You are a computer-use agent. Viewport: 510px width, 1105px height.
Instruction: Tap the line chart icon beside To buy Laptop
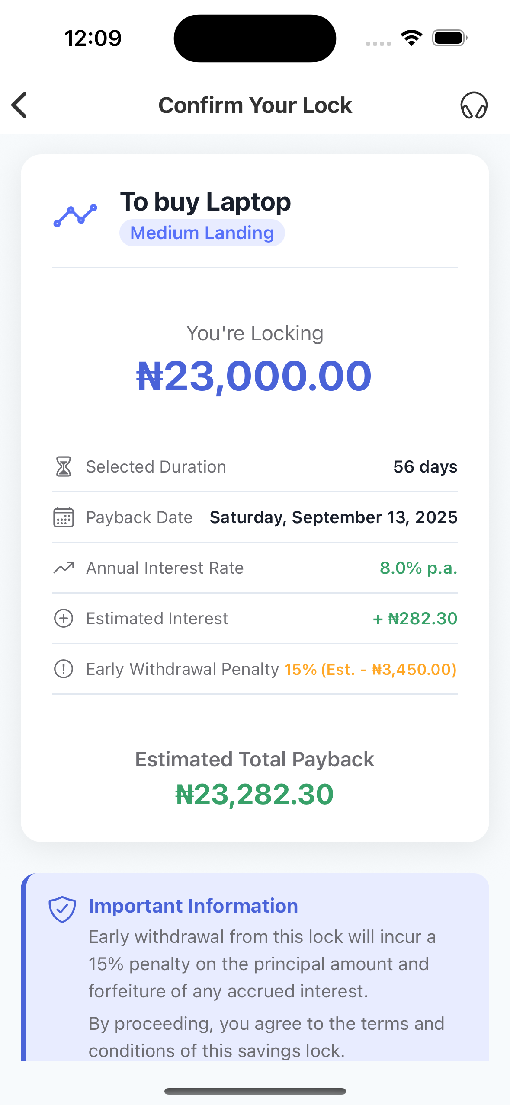[x=75, y=215]
